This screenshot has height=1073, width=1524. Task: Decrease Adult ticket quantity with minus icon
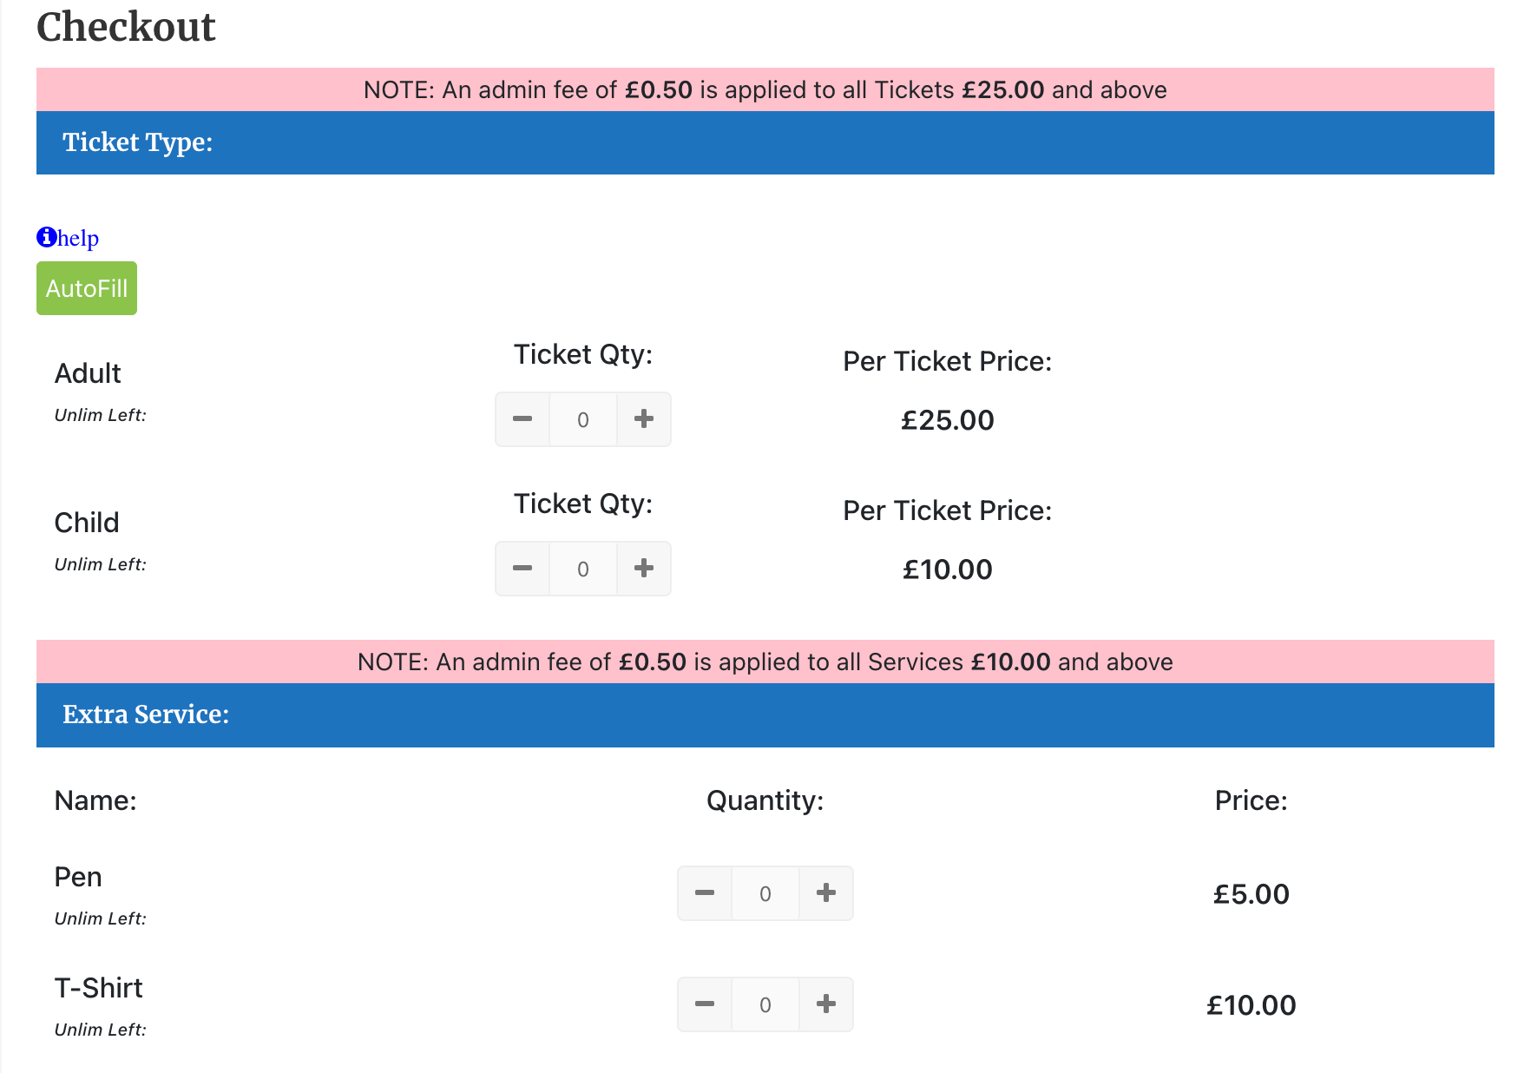pos(522,419)
